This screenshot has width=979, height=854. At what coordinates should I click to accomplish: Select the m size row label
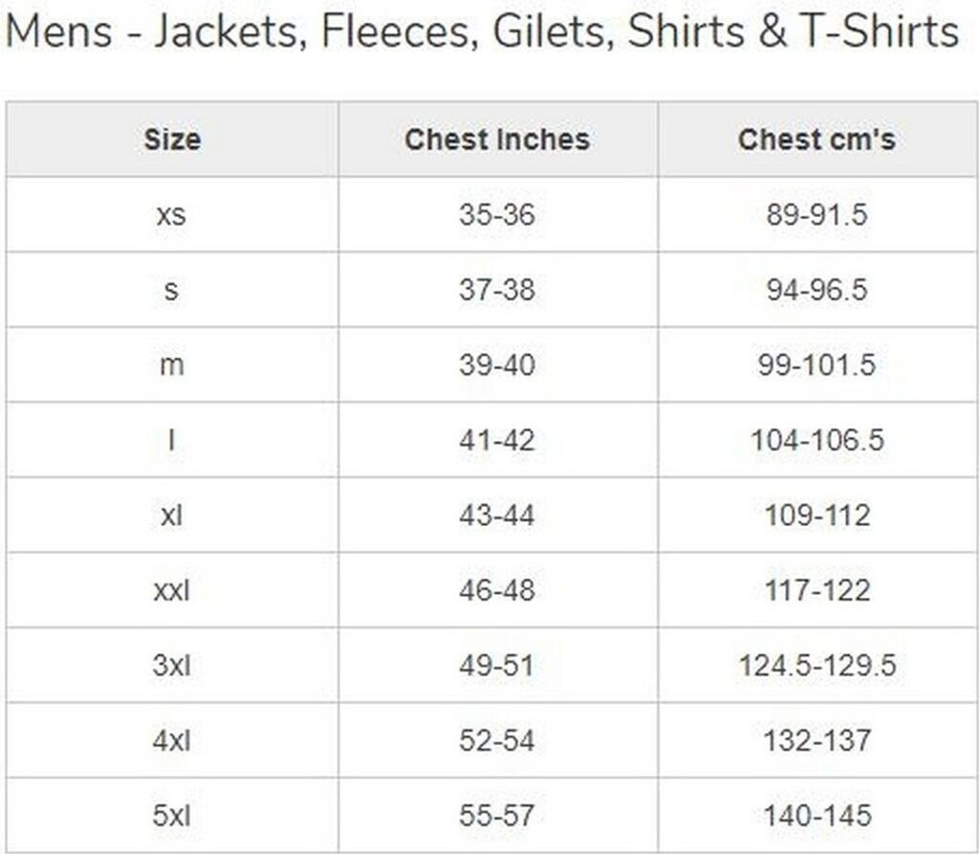coord(172,365)
